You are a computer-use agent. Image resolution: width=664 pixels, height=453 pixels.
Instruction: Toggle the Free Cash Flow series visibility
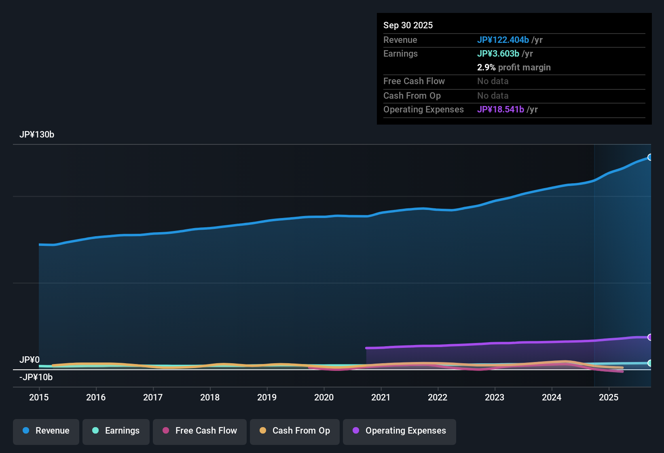click(x=199, y=431)
